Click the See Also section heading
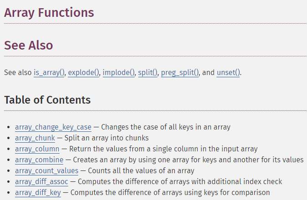 click(29, 45)
